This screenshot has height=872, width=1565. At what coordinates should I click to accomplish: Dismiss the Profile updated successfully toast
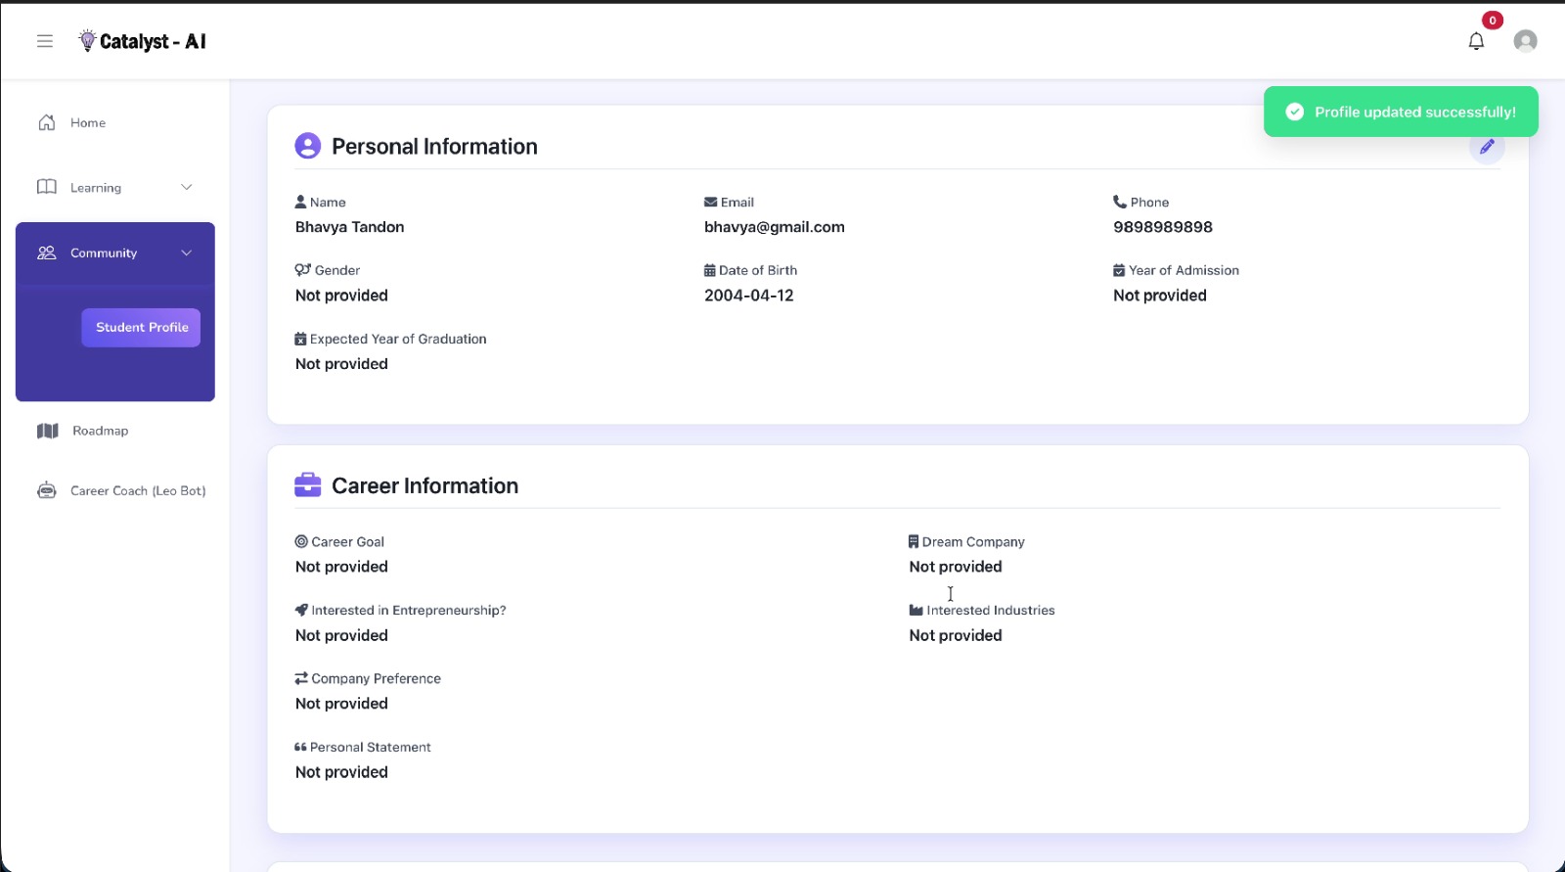pos(1401,112)
